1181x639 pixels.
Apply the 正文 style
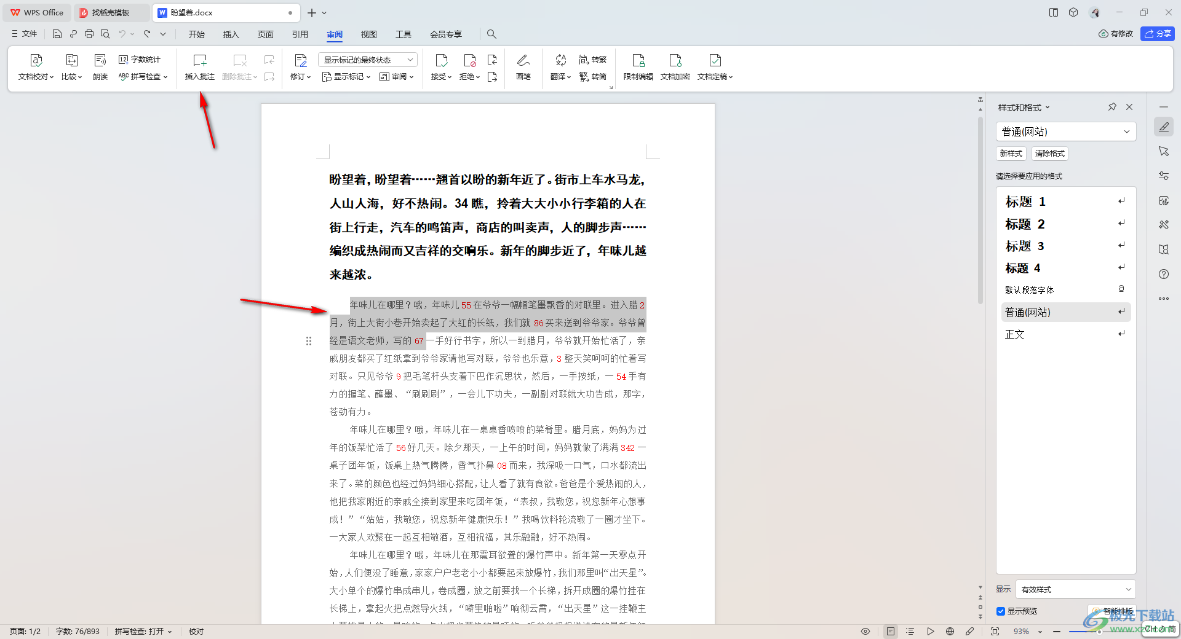[x=1065, y=334]
